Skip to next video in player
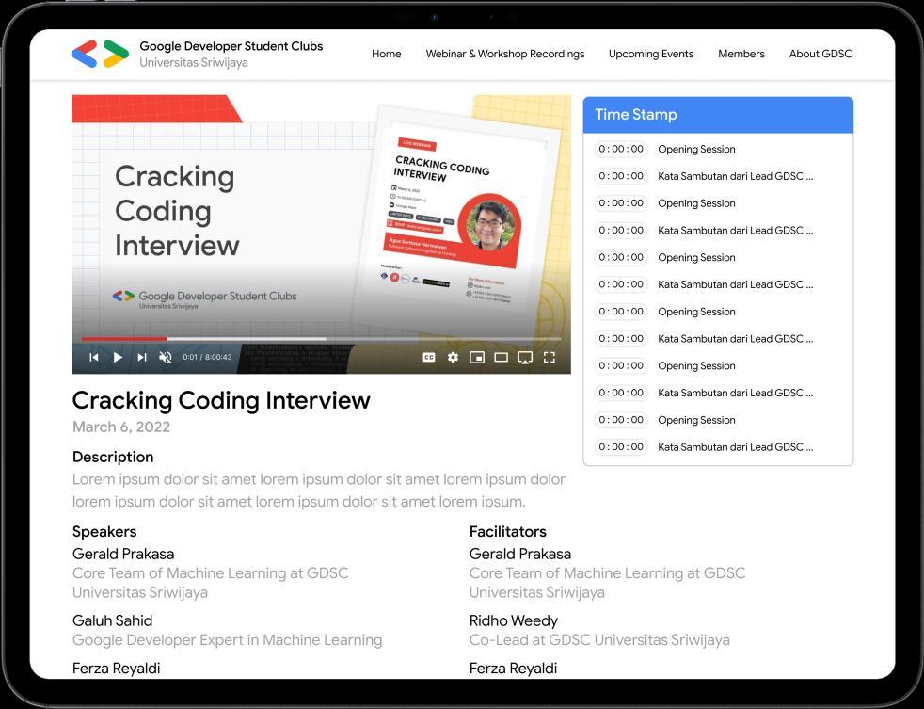This screenshot has width=924, height=709. pyautogui.click(x=141, y=357)
